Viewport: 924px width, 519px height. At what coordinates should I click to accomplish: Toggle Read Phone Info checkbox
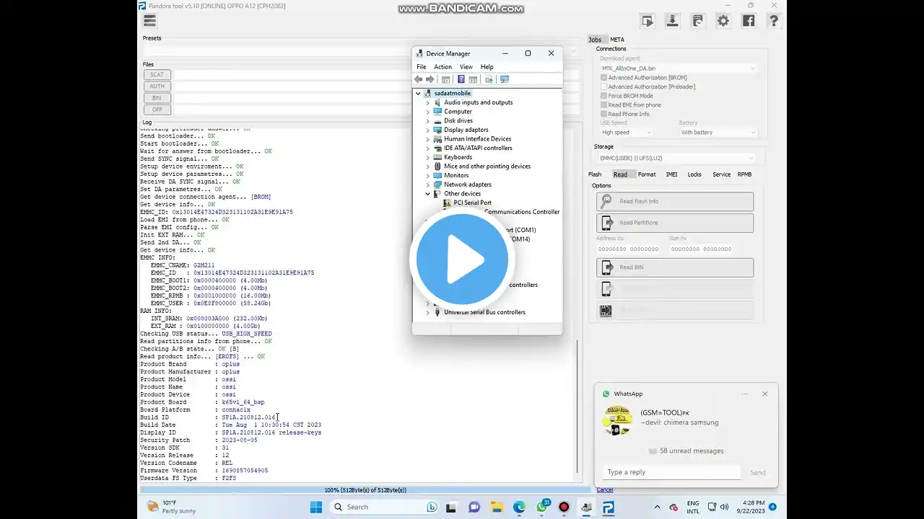pos(604,114)
